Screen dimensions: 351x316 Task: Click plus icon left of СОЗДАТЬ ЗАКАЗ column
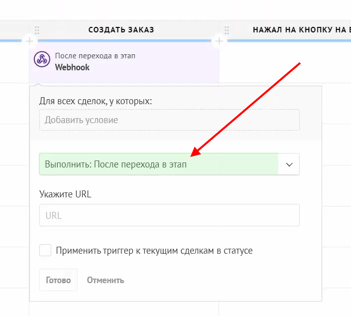[29, 40]
